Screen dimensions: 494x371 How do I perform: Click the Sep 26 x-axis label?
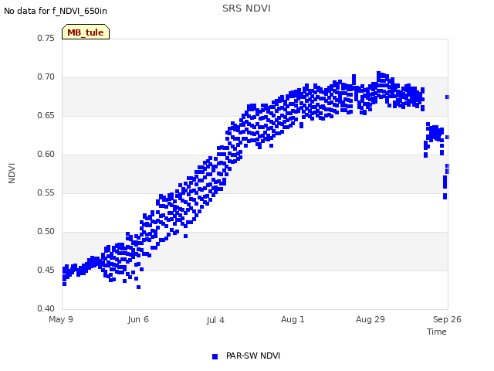click(447, 319)
